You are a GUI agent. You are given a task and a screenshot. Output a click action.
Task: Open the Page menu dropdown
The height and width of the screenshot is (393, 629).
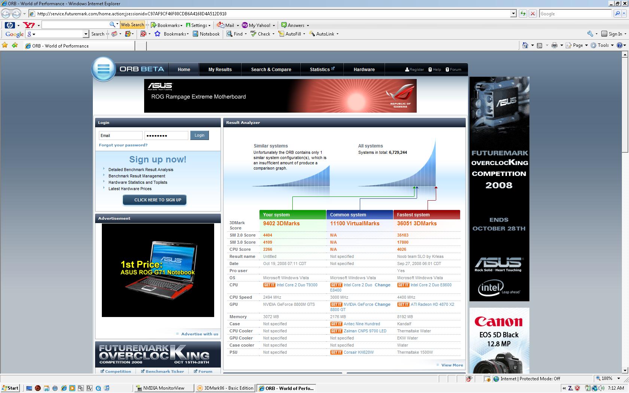(586, 45)
